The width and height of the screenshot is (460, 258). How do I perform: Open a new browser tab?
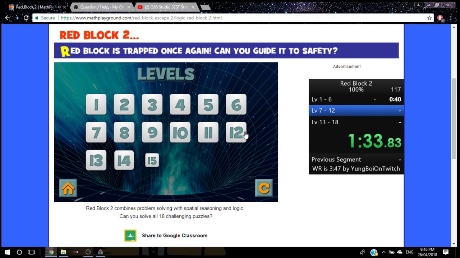[205, 7]
